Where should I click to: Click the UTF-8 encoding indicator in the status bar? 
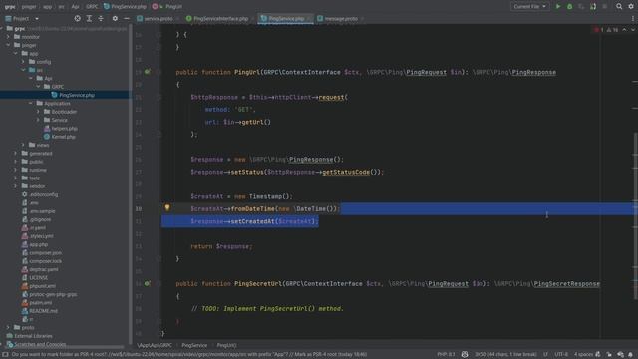pyautogui.click(x=561, y=355)
